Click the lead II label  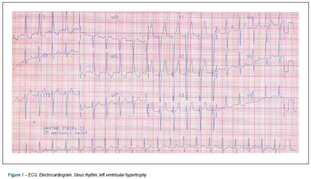click(x=45, y=56)
